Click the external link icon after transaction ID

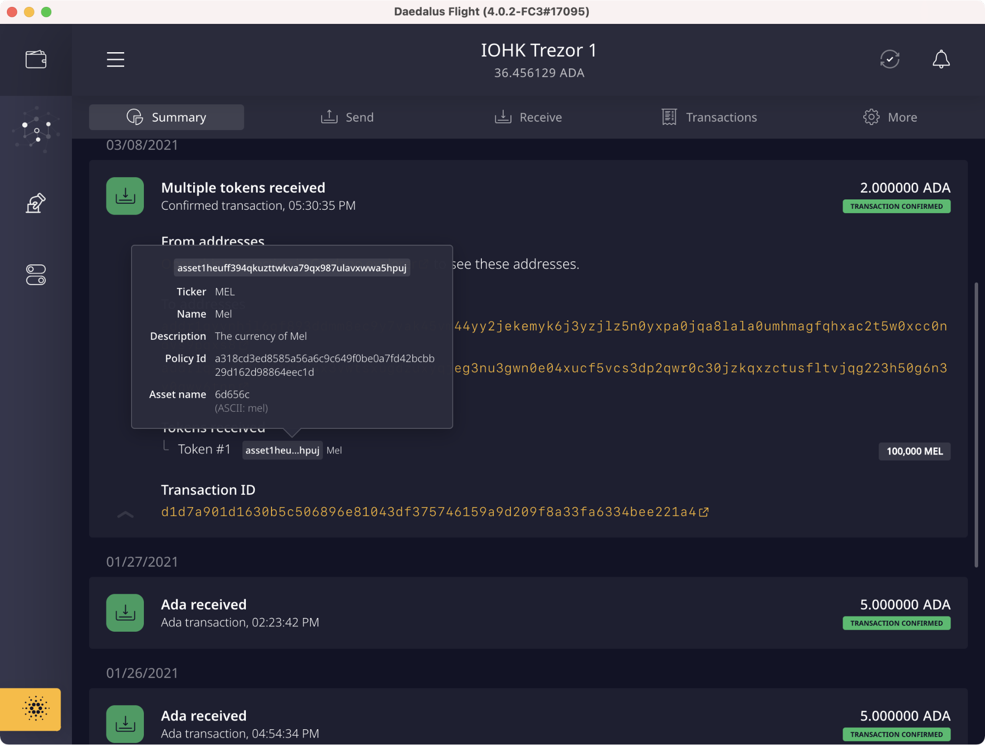tap(704, 512)
